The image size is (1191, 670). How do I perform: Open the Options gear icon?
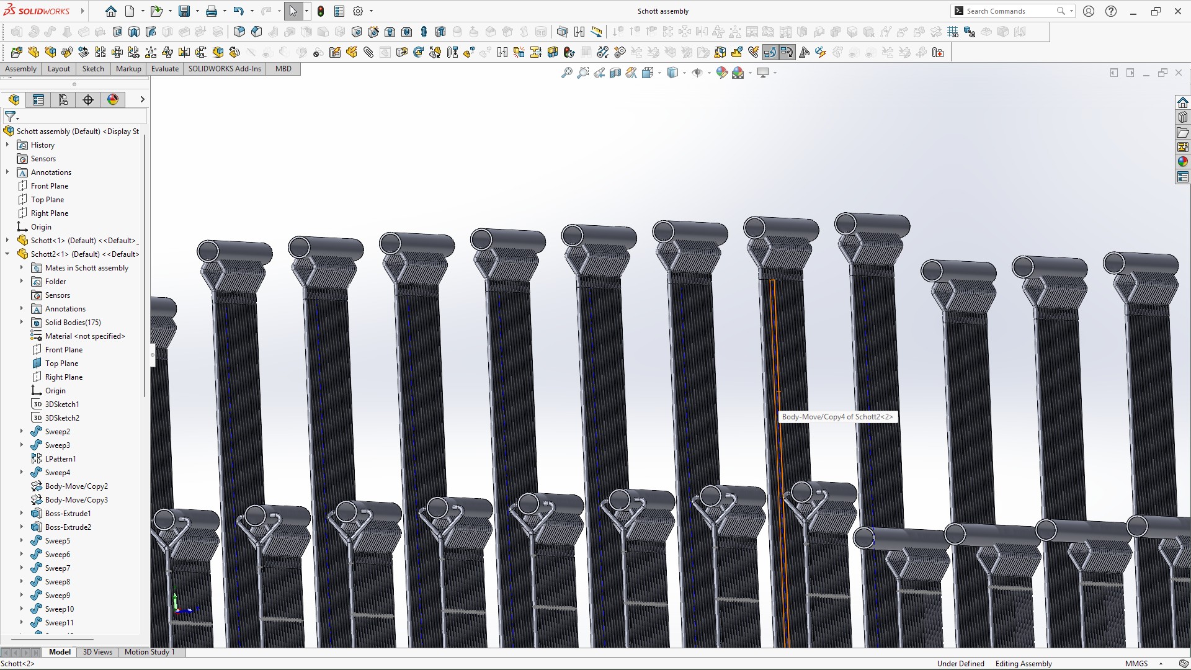tap(358, 11)
